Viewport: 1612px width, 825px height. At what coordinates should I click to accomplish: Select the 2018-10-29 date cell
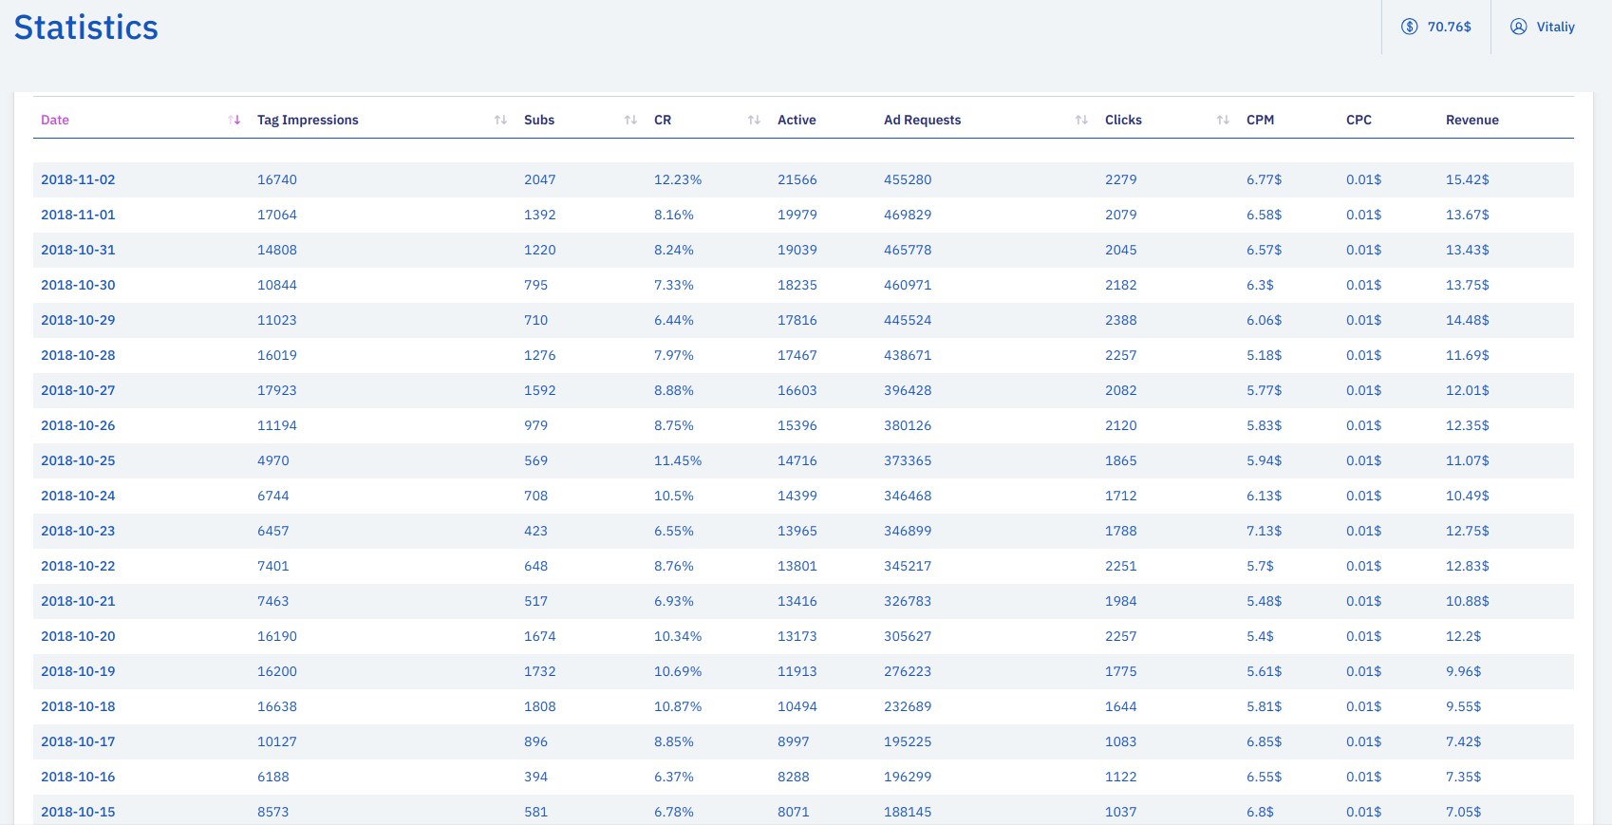coord(78,320)
